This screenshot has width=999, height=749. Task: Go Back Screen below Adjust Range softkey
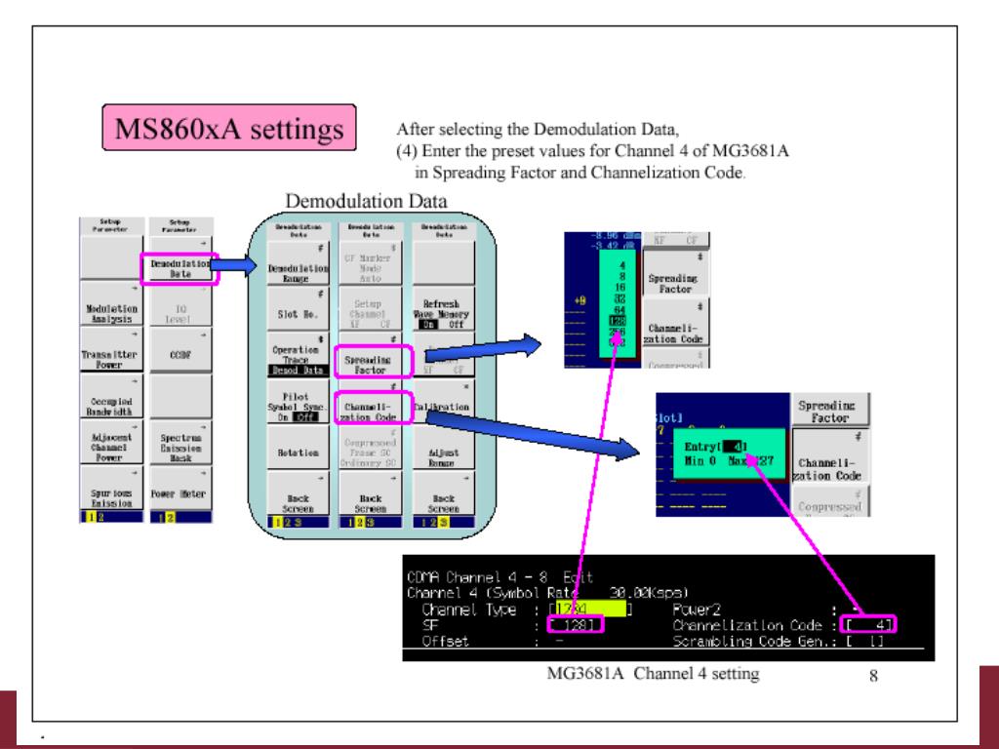[x=444, y=493]
